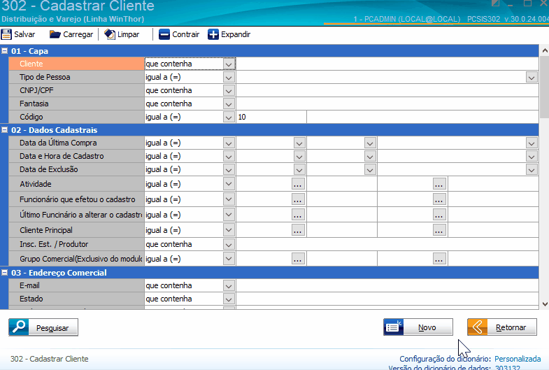Click the Personalizada dictionary configuration link
549x370 pixels.
518,359
